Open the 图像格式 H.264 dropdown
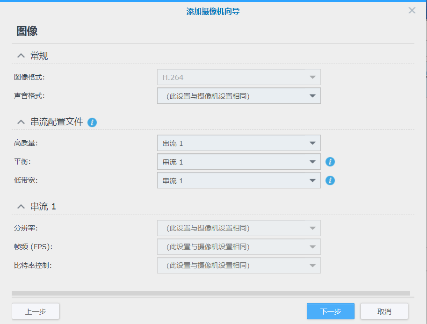427x324 pixels. click(x=239, y=77)
